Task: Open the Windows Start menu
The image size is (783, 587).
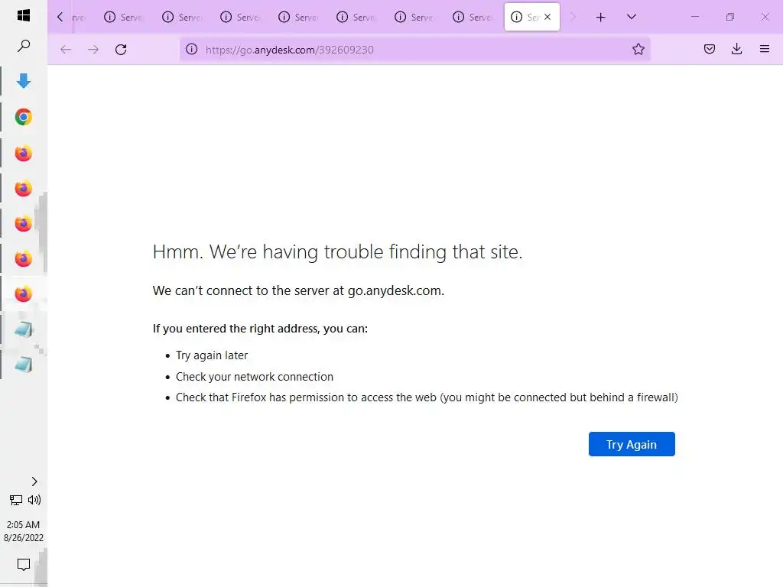Action: pyautogui.click(x=24, y=15)
